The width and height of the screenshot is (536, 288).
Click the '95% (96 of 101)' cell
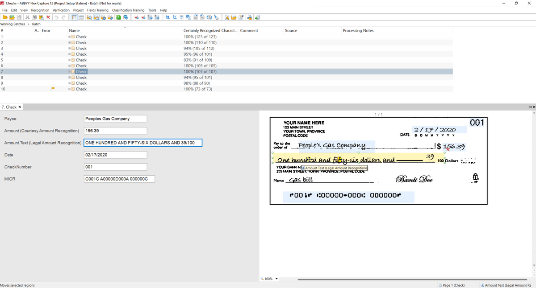click(x=198, y=54)
